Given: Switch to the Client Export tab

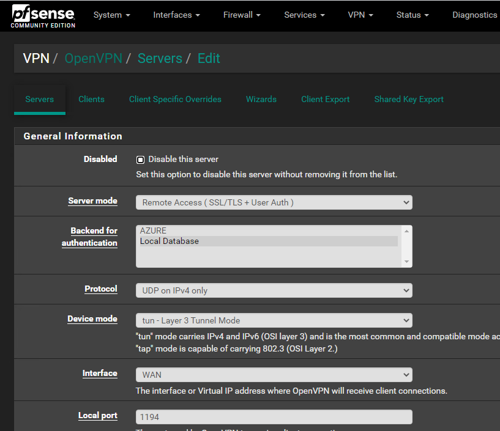Looking at the screenshot, I should click(326, 99).
